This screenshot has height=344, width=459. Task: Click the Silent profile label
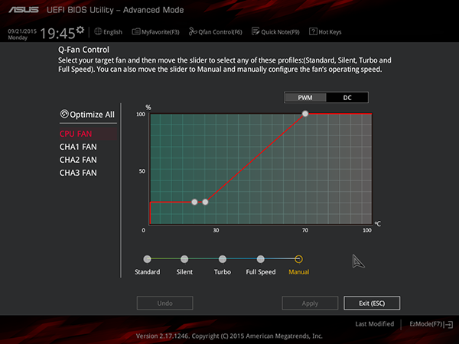[x=184, y=272]
